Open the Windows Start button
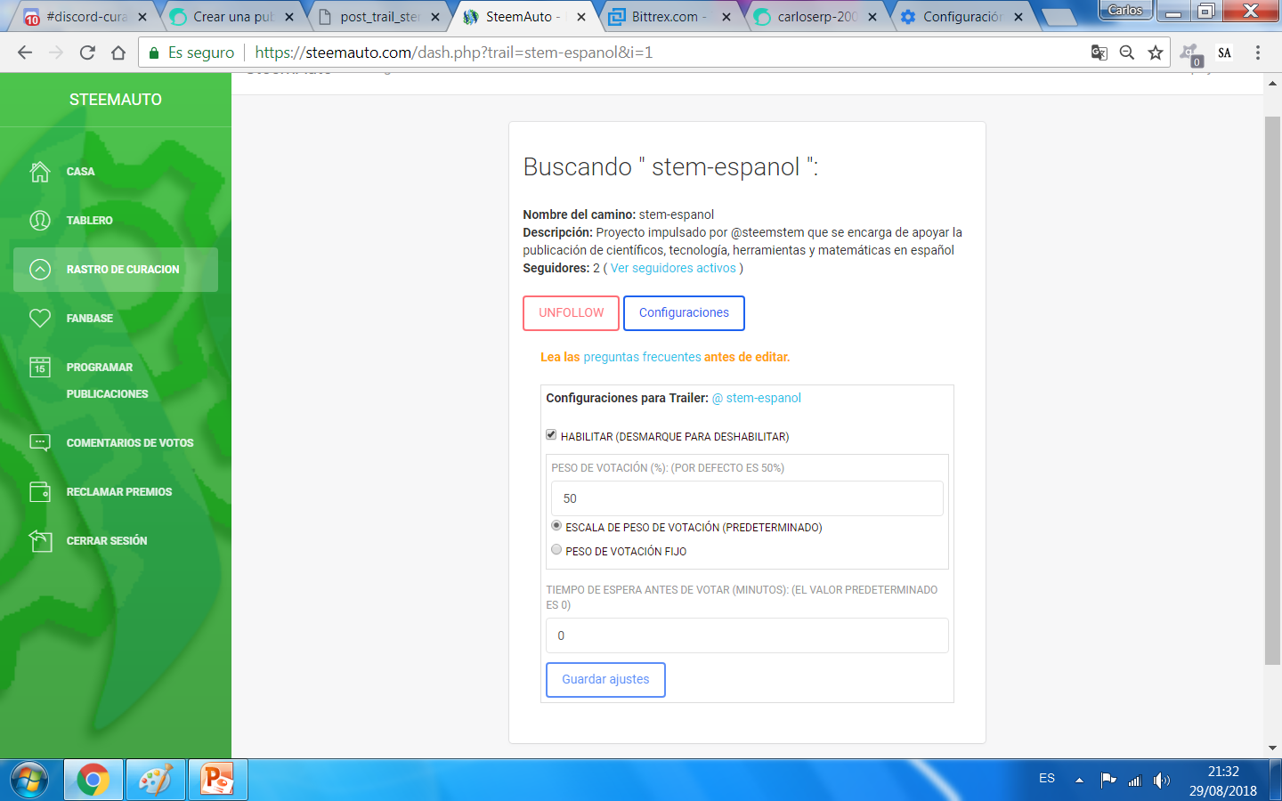1282x801 pixels. click(29, 781)
